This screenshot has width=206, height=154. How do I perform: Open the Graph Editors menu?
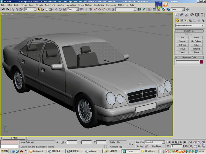tap(85, 5)
